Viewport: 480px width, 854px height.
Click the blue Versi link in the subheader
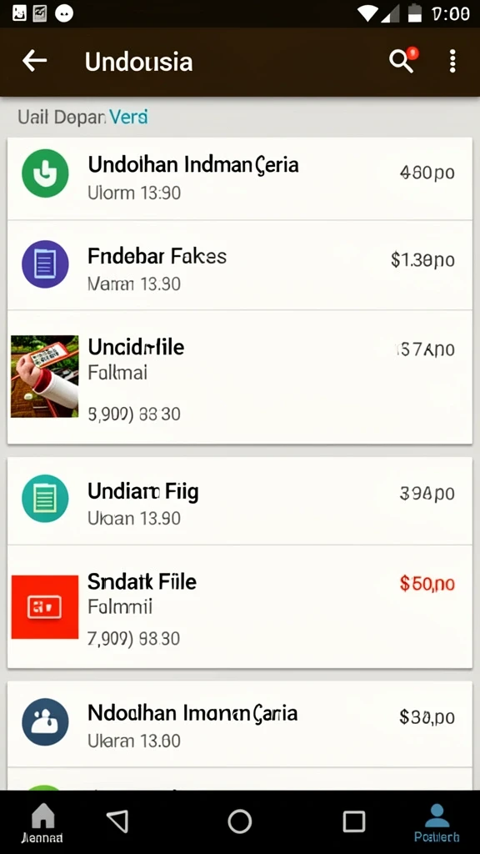coord(128,117)
